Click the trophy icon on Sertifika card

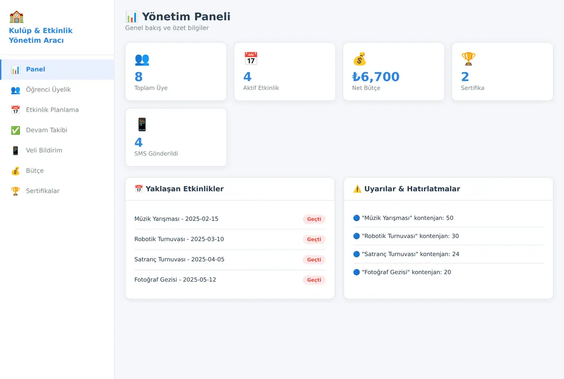469,59
